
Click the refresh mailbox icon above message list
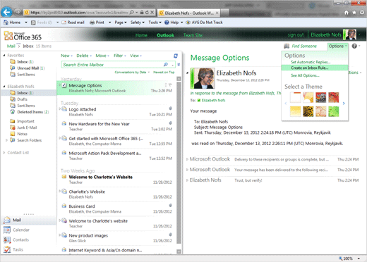(176, 56)
